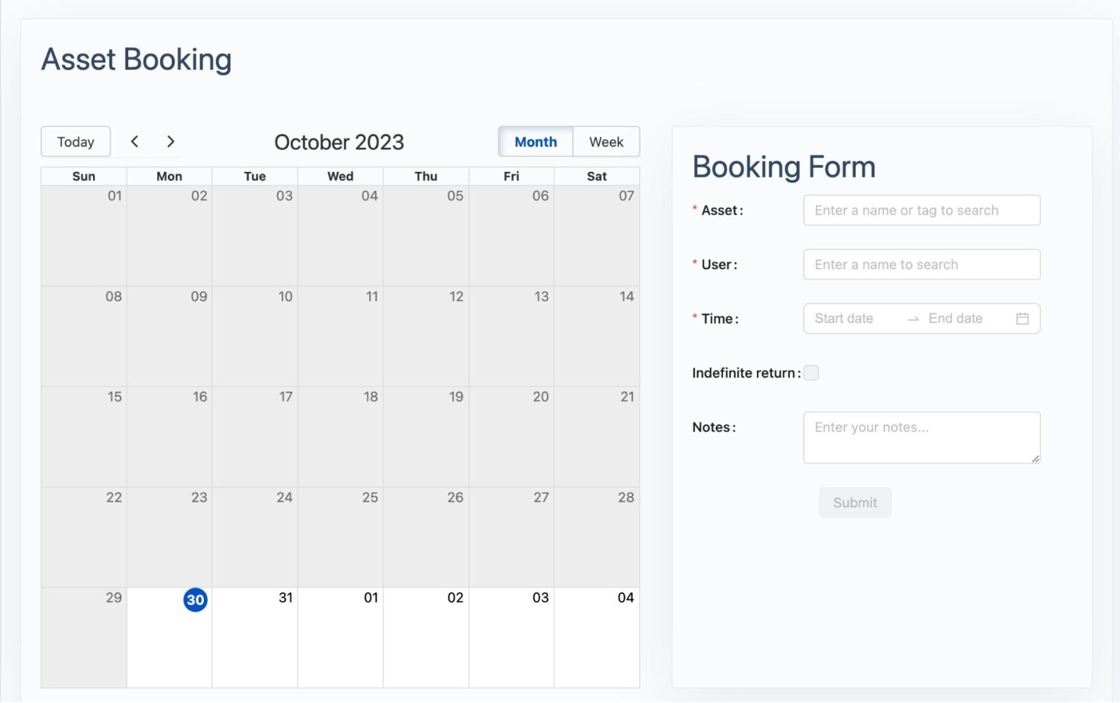Pick a Start date in Time range
The height and width of the screenshot is (703, 1120).
pos(854,319)
